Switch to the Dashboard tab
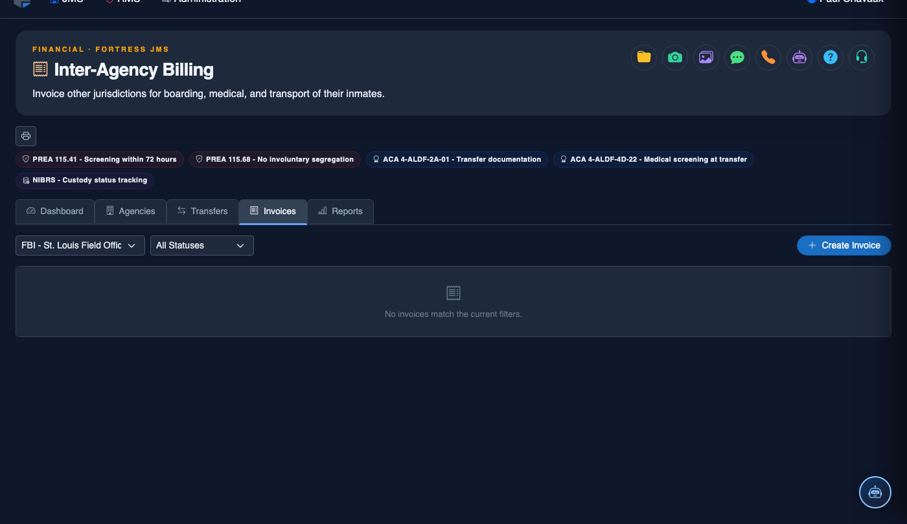The image size is (907, 524). (x=55, y=212)
